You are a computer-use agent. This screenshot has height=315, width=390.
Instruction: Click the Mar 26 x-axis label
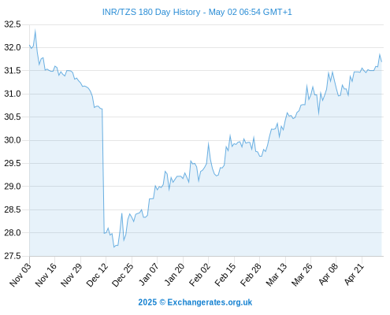click(302, 274)
